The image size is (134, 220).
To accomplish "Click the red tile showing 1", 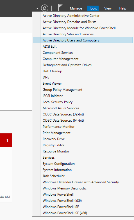I will [6, 140].
